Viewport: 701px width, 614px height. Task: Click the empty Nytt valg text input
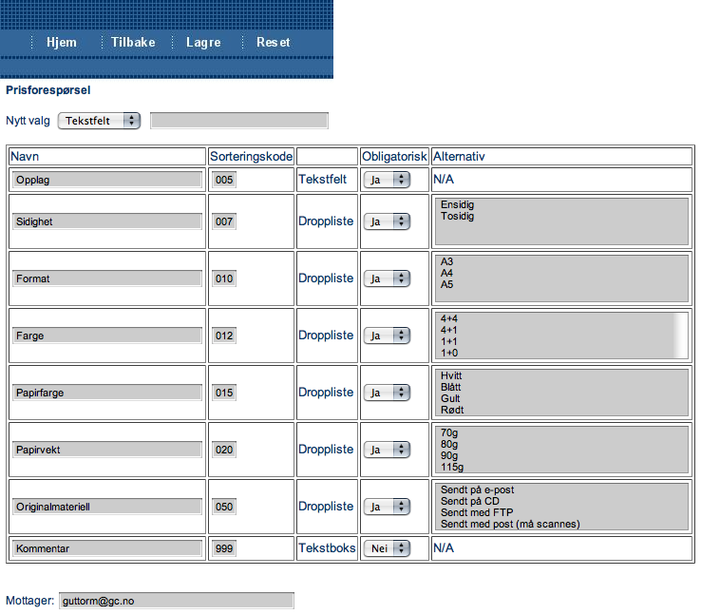238,121
